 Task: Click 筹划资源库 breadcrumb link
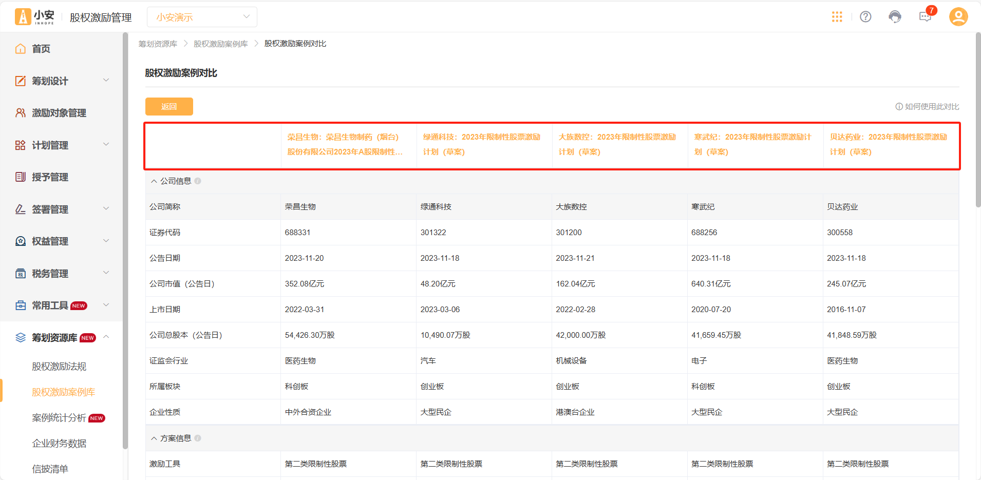[158, 44]
